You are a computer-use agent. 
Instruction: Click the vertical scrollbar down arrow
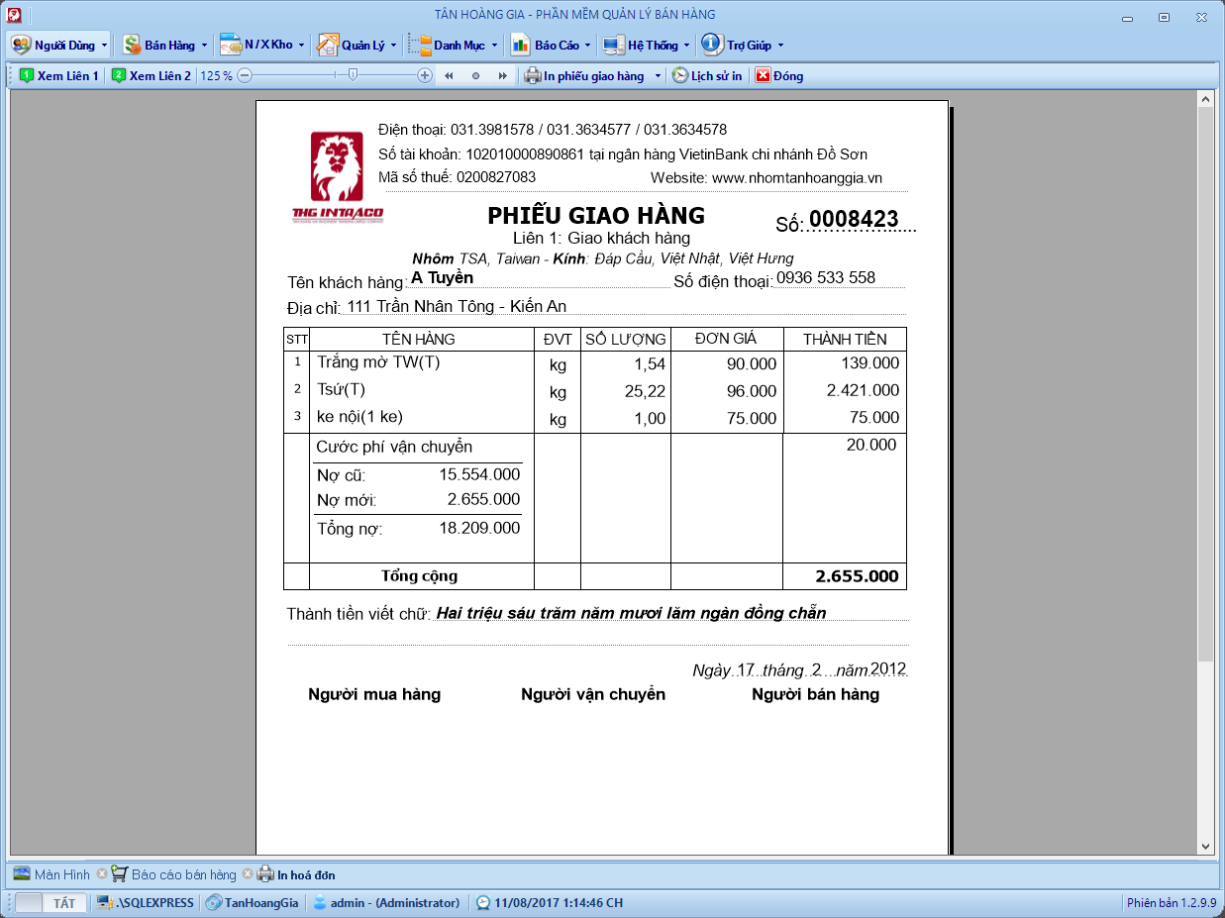click(1205, 847)
